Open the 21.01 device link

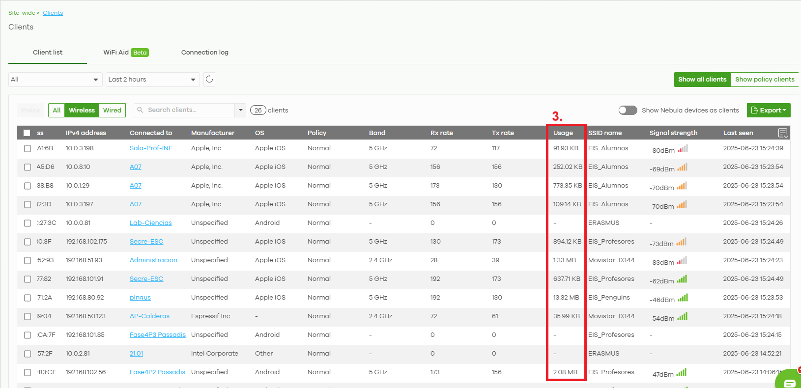coord(136,353)
